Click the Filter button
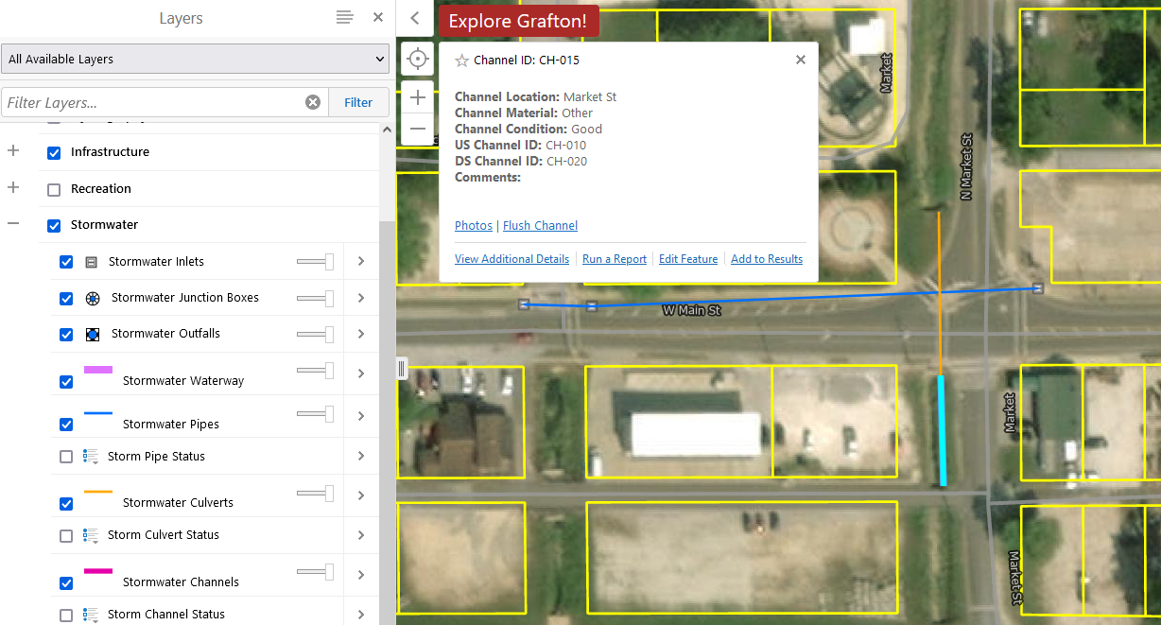 point(358,102)
